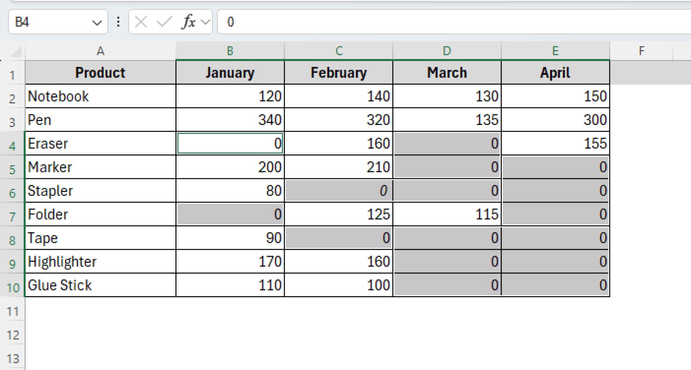Select column B header
The width and height of the screenshot is (691, 370).
point(230,51)
